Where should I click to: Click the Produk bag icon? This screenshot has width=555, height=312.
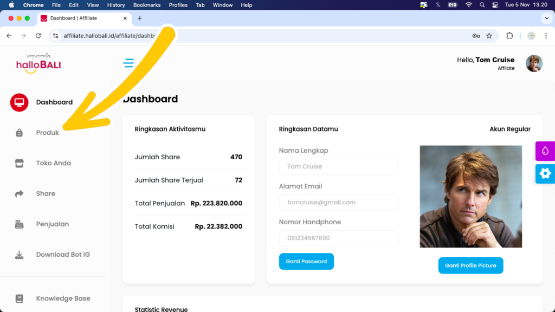[19, 133]
